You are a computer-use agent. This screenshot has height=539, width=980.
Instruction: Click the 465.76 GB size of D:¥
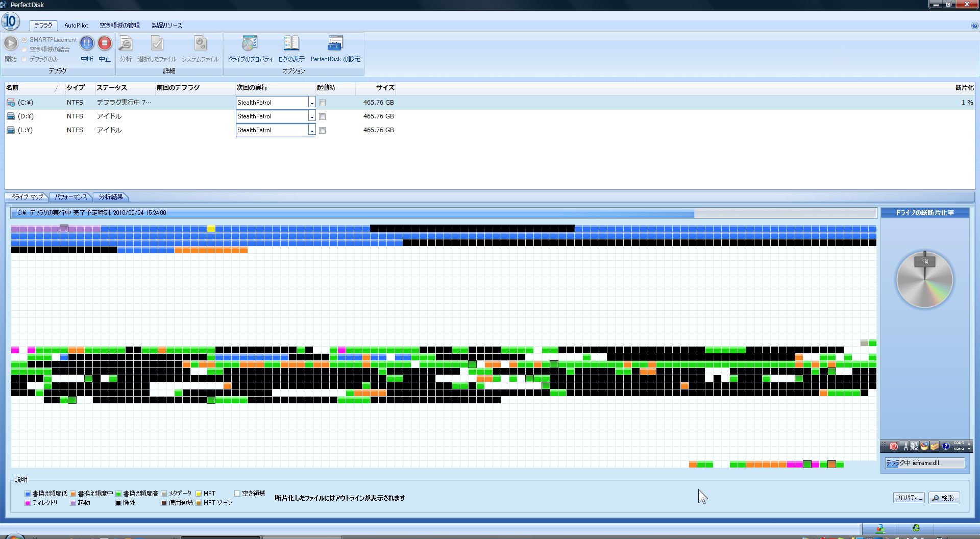379,116
